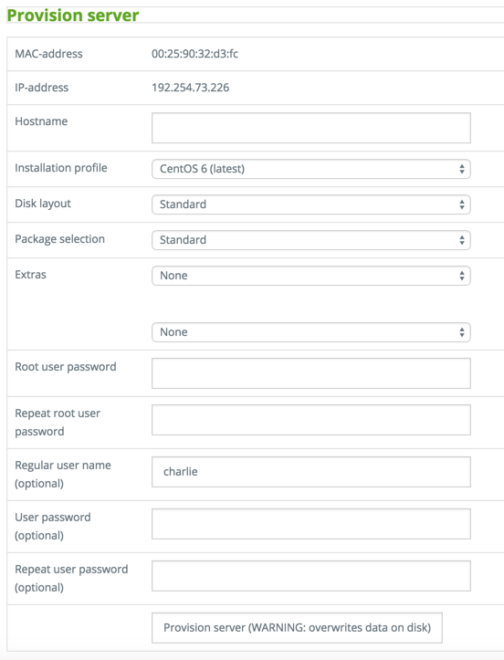This screenshot has height=660, width=504.
Task: Expand the first Extras dropdown
Action: click(310, 276)
